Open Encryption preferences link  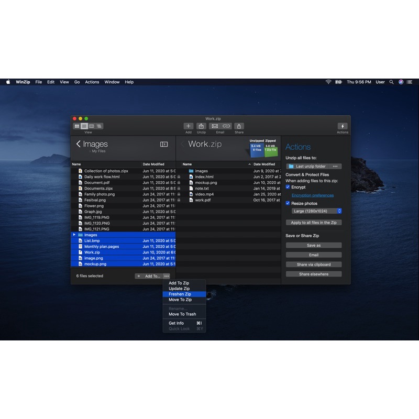312,195
